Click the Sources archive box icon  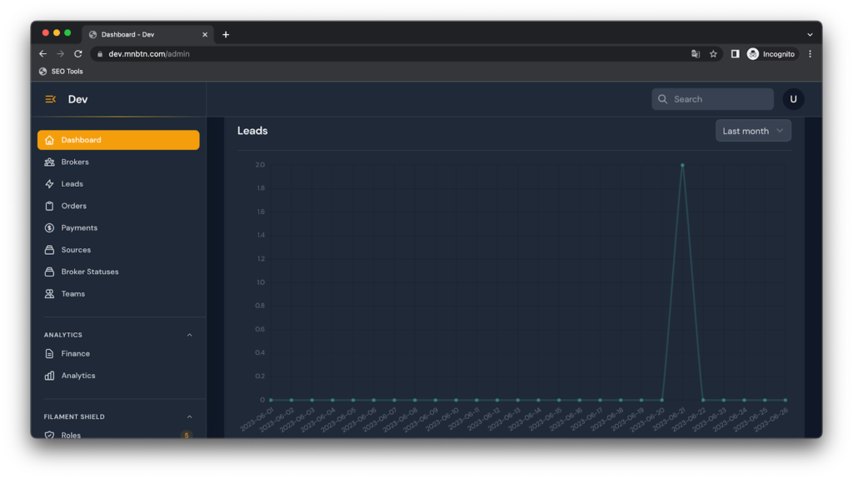coord(50,250)
